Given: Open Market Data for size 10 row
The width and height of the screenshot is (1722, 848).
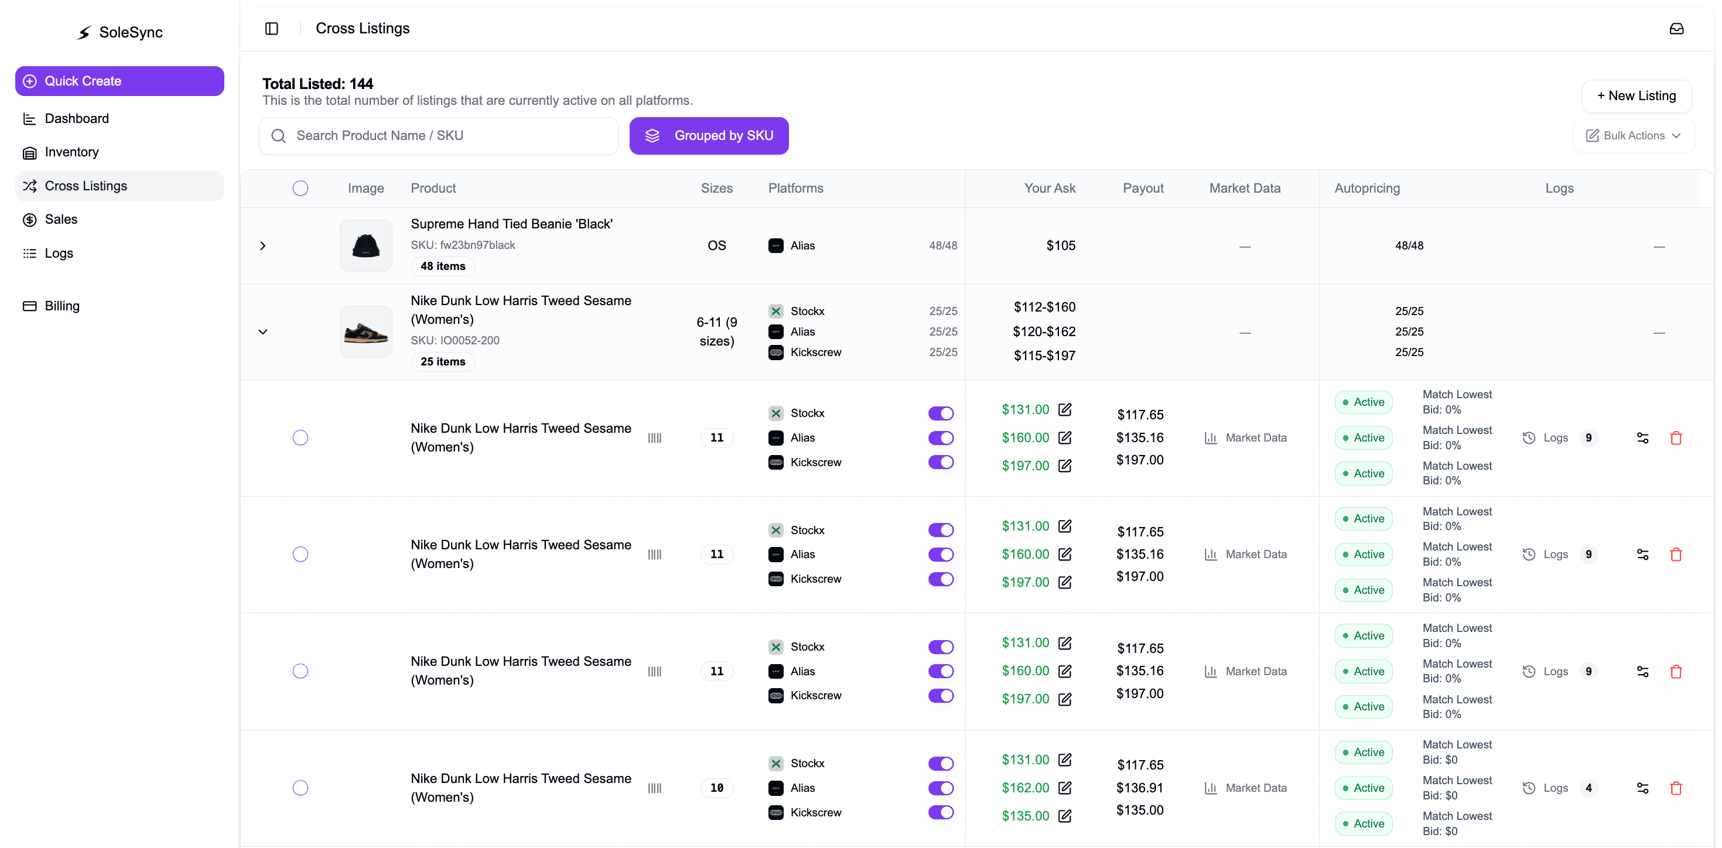Looking at the screenshot, I should click(1245, 788).
